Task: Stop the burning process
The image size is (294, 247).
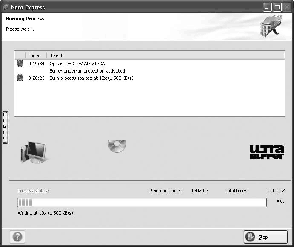Action: tap(265, 237)
